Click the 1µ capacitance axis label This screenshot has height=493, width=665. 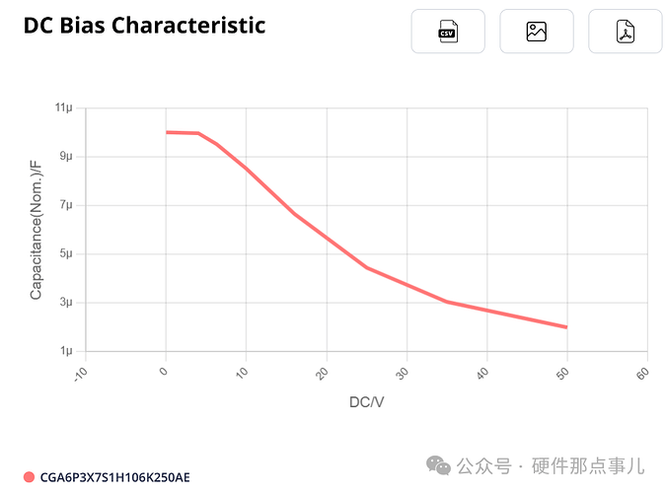(x=66, y=351)
